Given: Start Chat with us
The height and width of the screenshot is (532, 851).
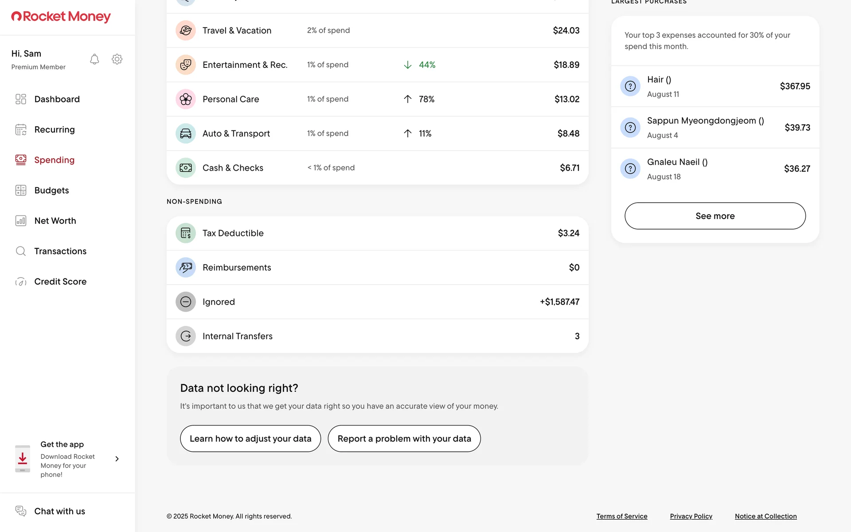Looking at the screenshot, I should tap(59, 512).
